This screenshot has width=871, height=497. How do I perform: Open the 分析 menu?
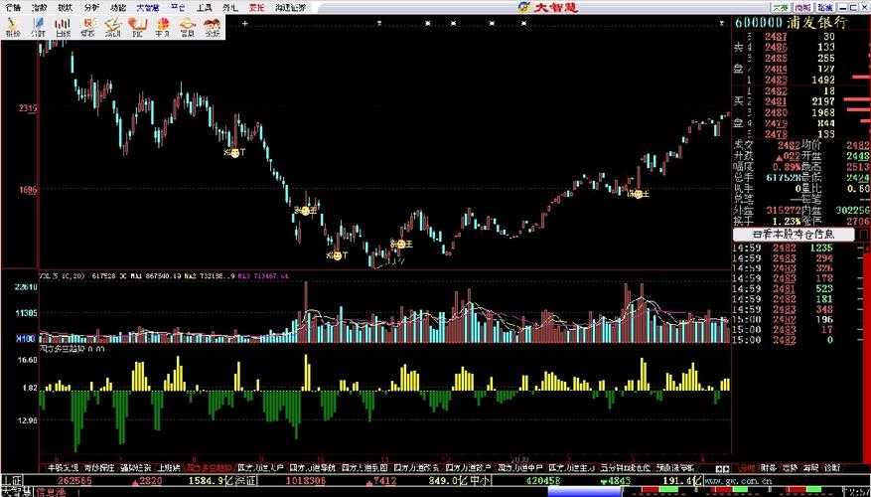[92, 8]
